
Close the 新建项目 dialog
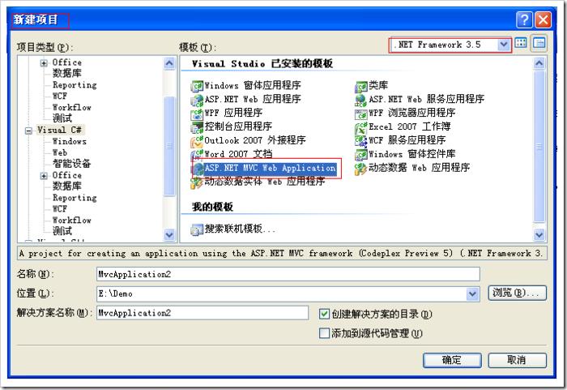coord(544,19)
